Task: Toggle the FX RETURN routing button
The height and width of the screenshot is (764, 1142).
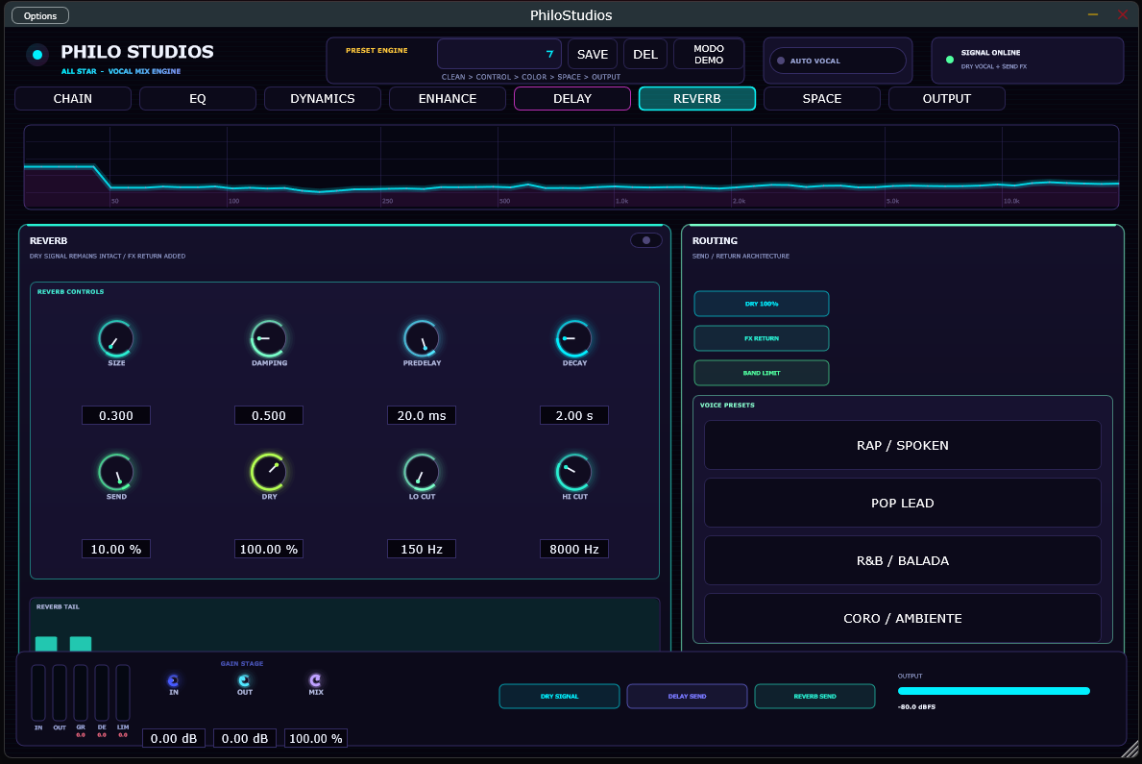Action: pyautogui.click(x=761, y=338)
